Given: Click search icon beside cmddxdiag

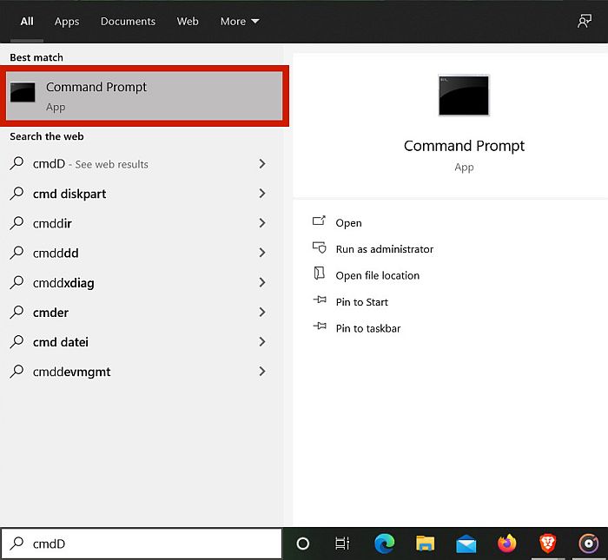Looking at the screenshot, I should [17, 282].
